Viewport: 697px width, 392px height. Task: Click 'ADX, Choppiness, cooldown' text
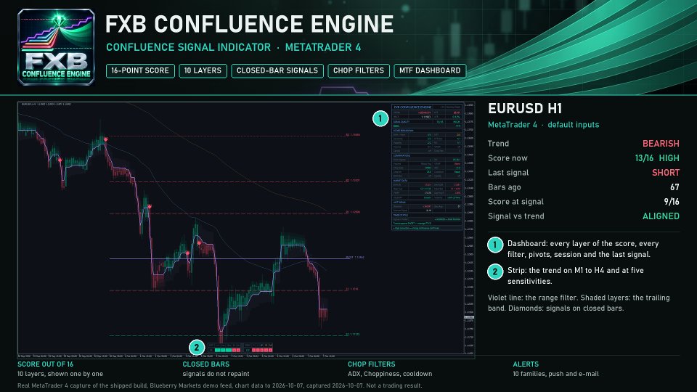[x=390, y=374]
